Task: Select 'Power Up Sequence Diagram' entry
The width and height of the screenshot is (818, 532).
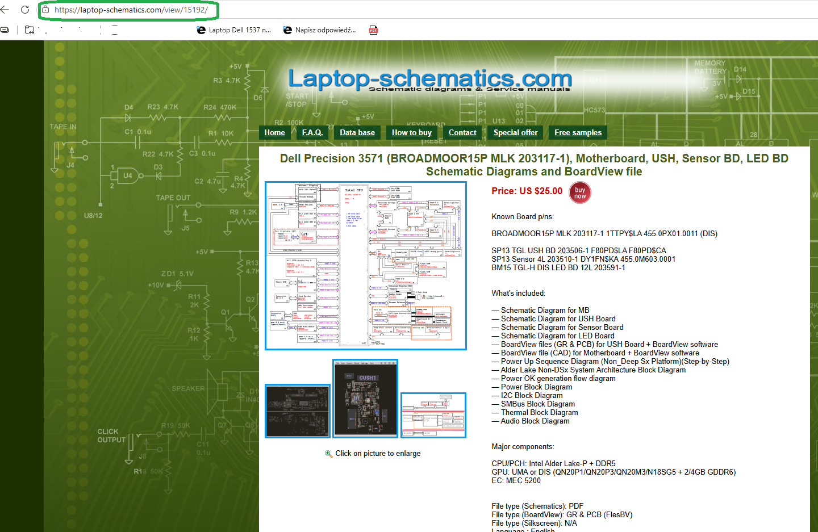Action: coord(610,362)
